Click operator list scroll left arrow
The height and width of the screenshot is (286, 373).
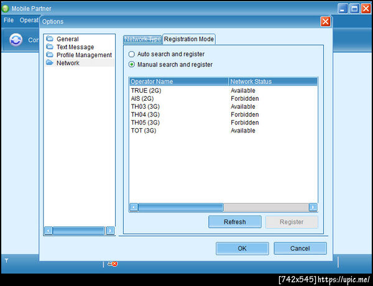134,208
